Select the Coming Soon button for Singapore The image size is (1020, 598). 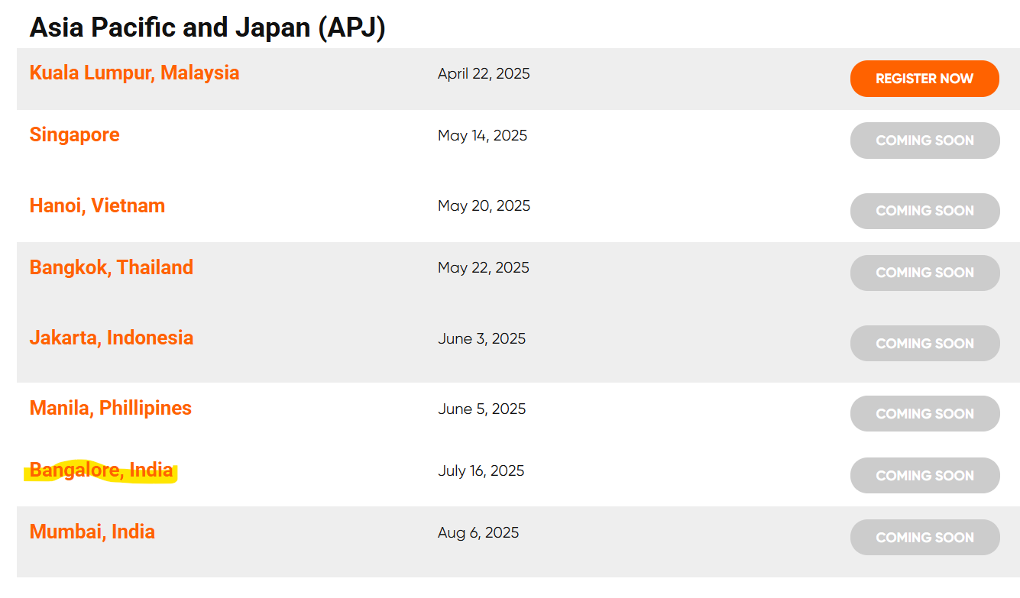click(x=924, y=141)
